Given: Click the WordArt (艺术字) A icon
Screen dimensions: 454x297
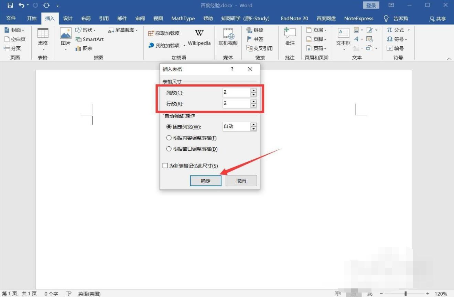Looking at the screenshot, I should pyautogui.click(x=357, y=39).
